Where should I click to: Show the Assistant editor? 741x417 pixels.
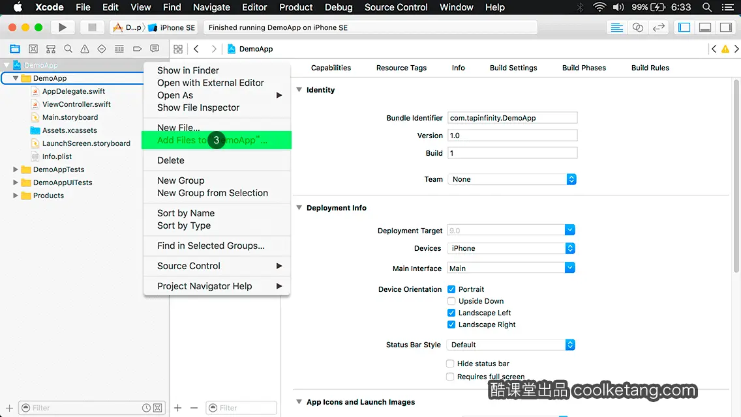tap(637, 27)
